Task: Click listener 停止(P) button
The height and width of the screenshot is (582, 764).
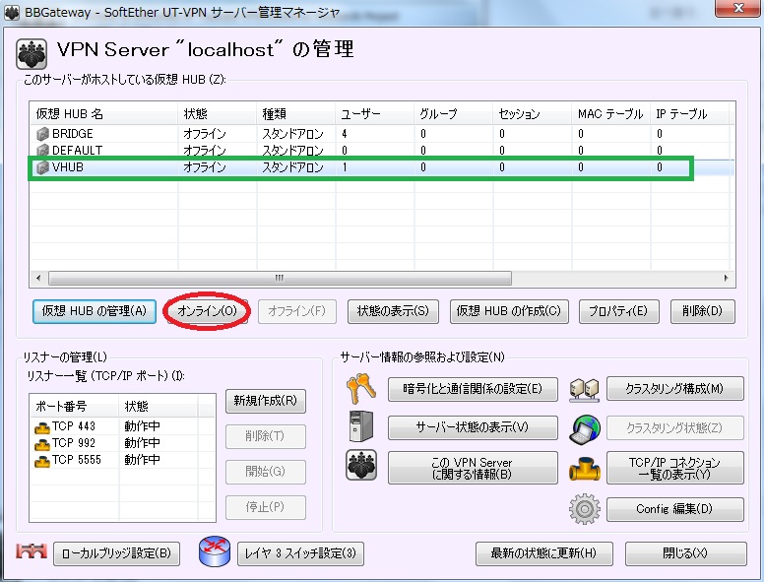Action: [266, 507]
